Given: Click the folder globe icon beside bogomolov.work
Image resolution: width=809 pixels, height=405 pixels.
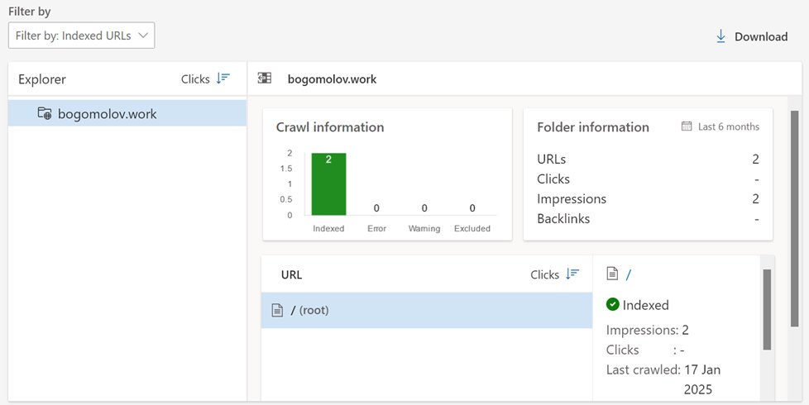Looking at the screenshot, I should pos(45,114).
